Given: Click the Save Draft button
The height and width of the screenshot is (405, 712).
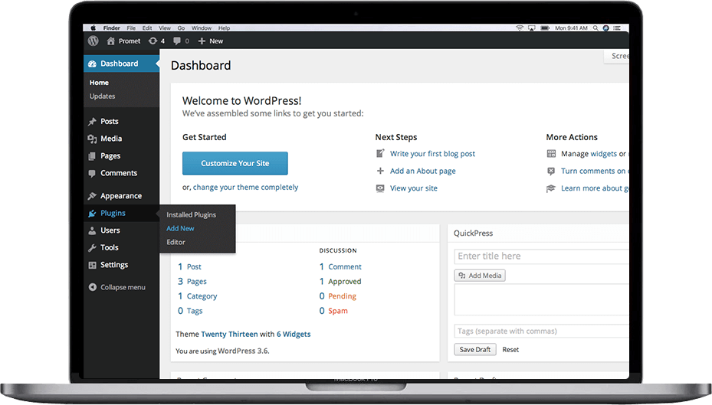Looking at the screenshot, I should click(475, 350).
